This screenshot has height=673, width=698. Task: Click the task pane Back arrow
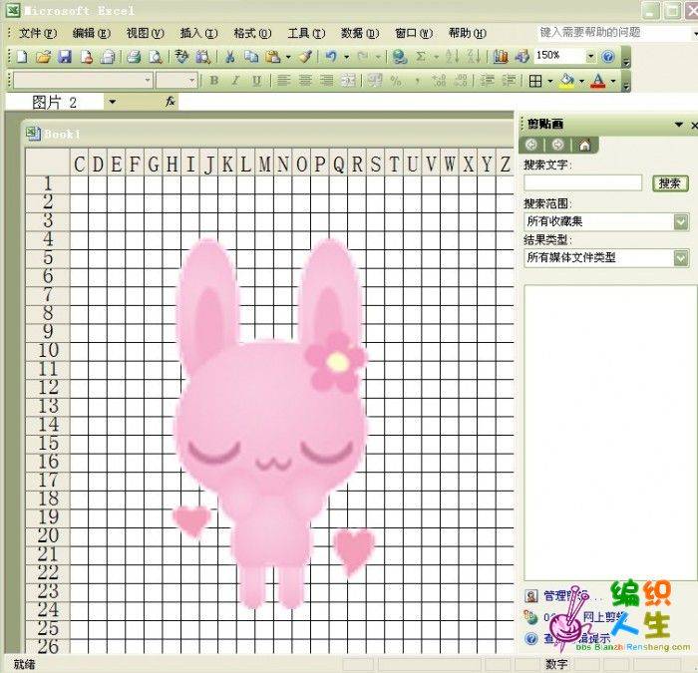coord(531,146)
